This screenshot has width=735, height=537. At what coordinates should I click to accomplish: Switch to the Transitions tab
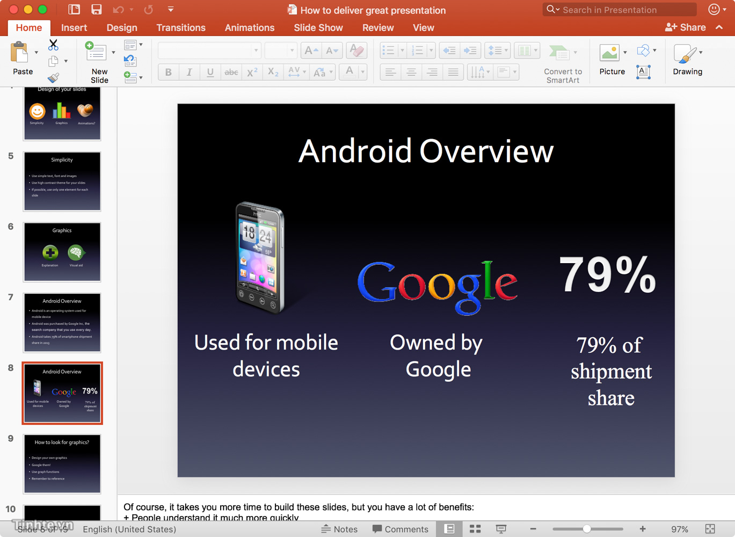[181, 28]
